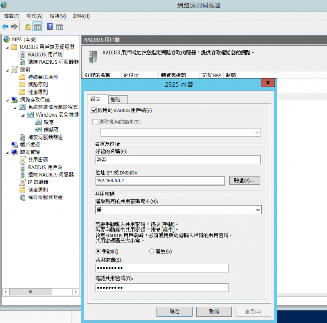Collapse the 原則 tree node arrow
This screenshot has height=323, width=327.
coord(7,70)
